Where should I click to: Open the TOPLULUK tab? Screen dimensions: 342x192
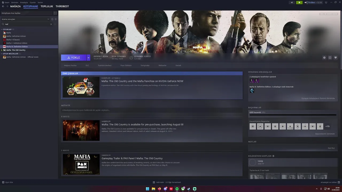[x=47, y=6]
